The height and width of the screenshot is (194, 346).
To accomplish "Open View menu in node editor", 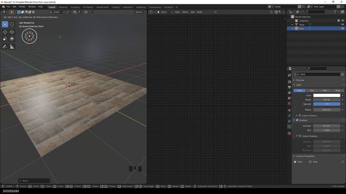I will click(177, 12).
